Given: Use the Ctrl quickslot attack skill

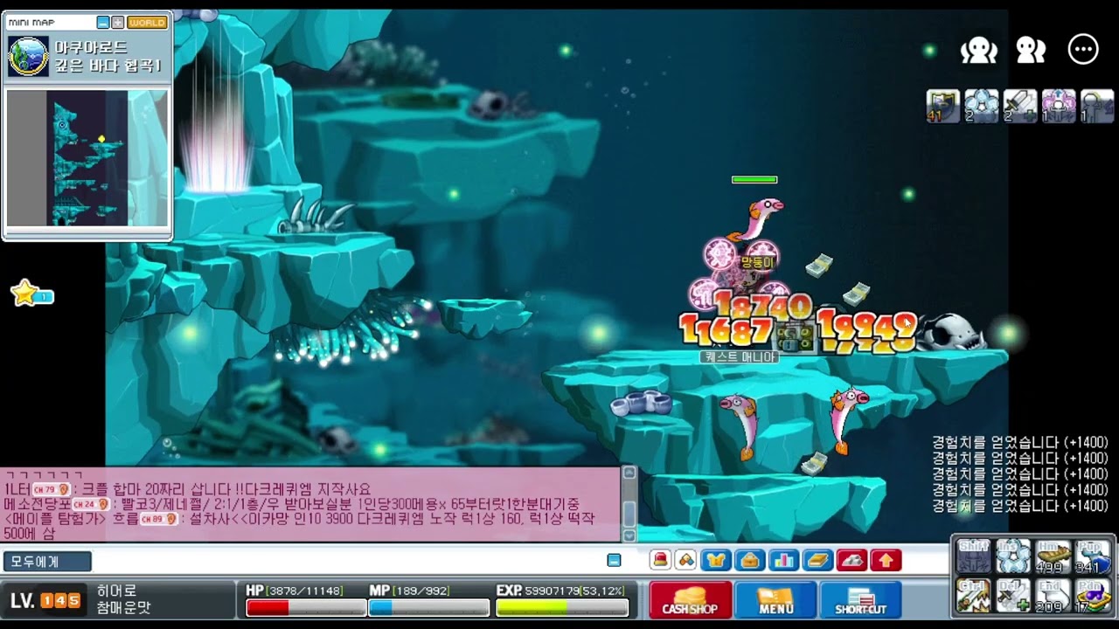Looking at the screenshot, I should pyautogui.click(x=973, y=596).
